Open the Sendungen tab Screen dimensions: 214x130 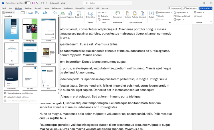(x=68, y=8)
